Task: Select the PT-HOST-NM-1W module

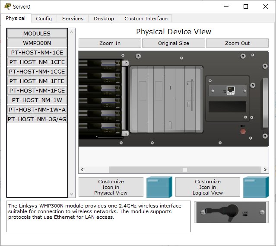Action: pyautogui.click(x=37, y=100)
